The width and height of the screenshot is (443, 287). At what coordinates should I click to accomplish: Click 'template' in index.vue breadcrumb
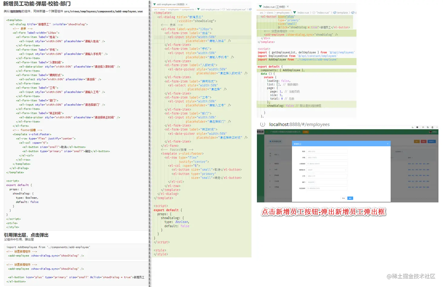[x=342, y=13]
